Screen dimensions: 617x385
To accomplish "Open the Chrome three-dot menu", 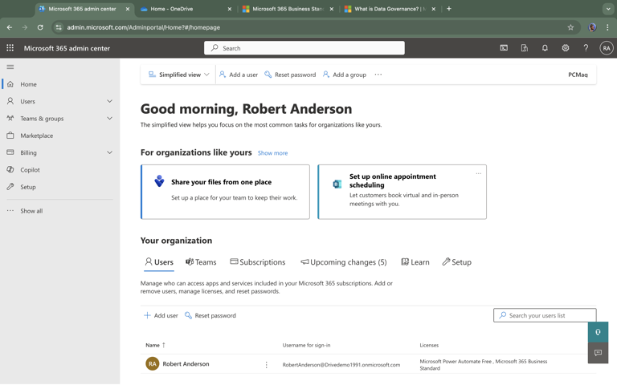I will click(607, 27).
